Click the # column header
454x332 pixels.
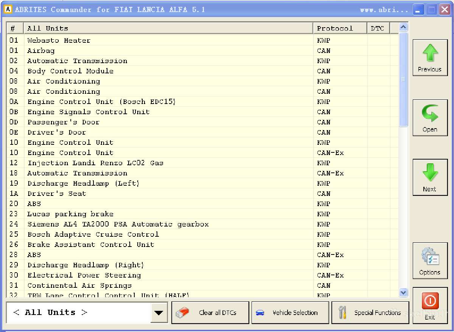click(15, 28)
